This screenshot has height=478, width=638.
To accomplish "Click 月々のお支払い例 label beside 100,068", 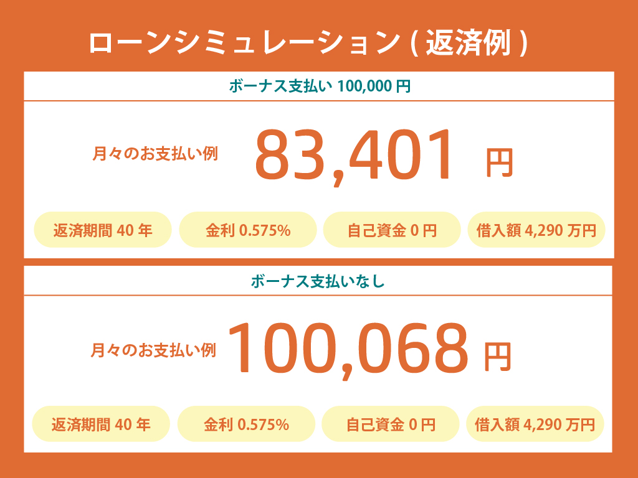I will (x=153, y=350).
